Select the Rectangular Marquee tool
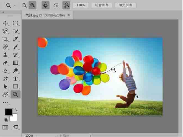The width and height of the screenshot is (183, 137). pos(16,23)
